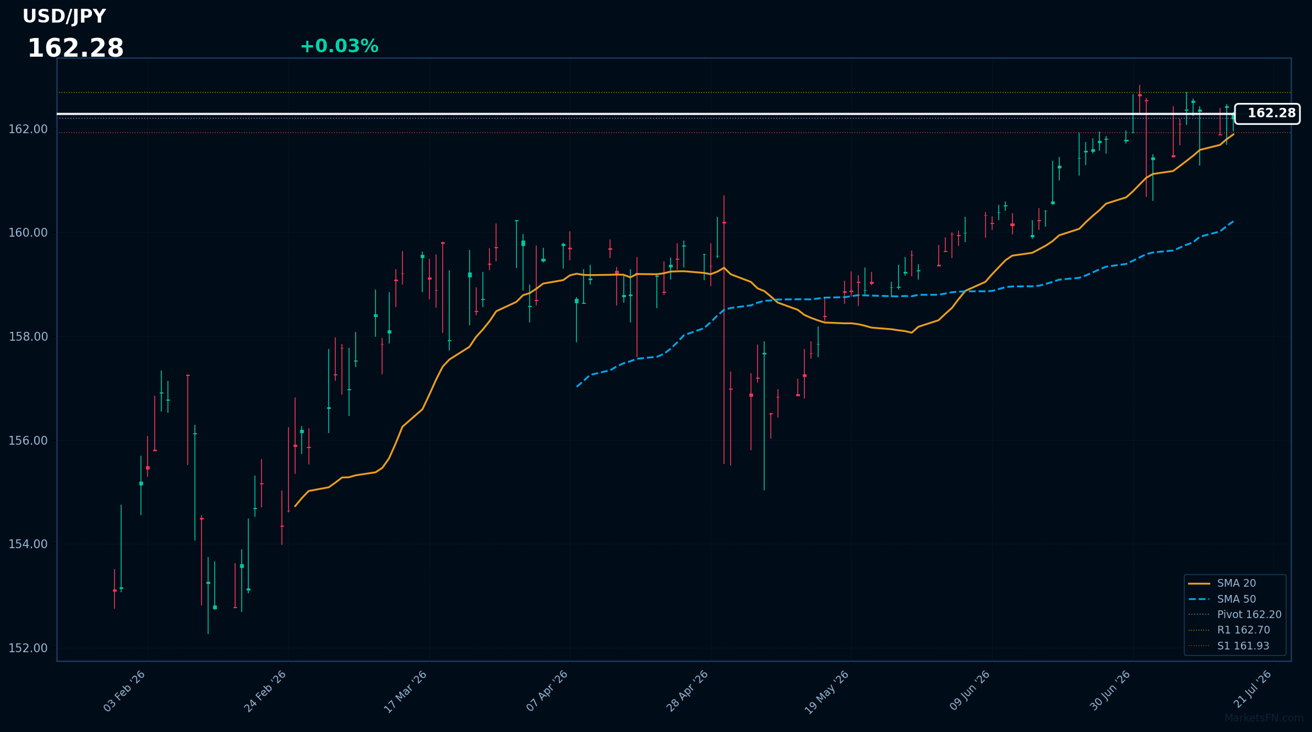Click the 162.28 price tag on right axis

1267,113
